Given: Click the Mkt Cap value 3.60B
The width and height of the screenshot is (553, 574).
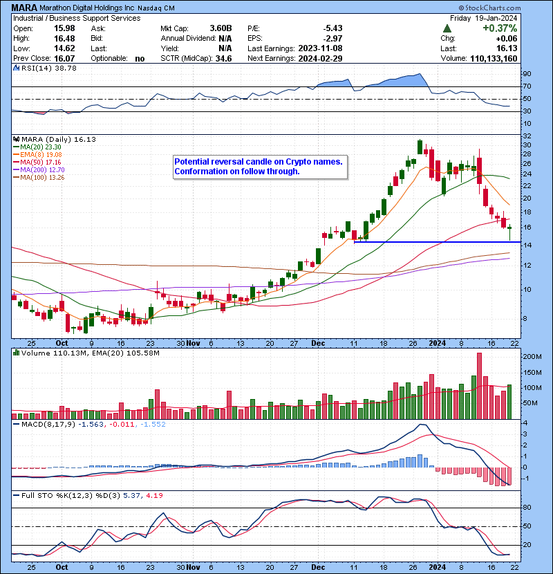Looking at the screenshot, I should tap(221, 28).
